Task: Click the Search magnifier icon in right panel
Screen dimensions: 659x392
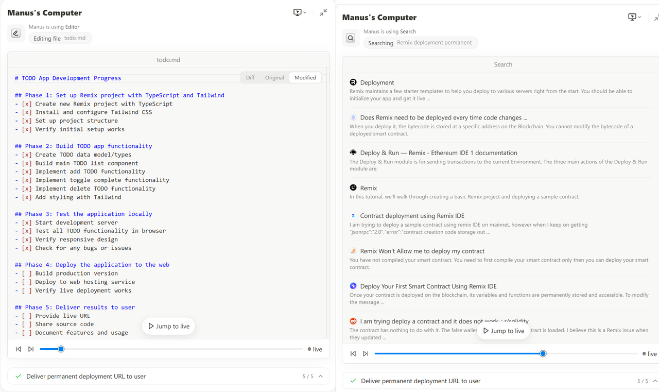Action: [x=351, y=38]
